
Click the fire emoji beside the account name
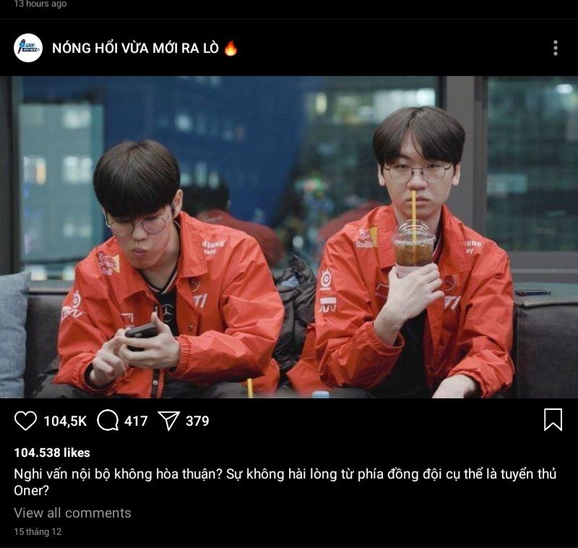230,48
